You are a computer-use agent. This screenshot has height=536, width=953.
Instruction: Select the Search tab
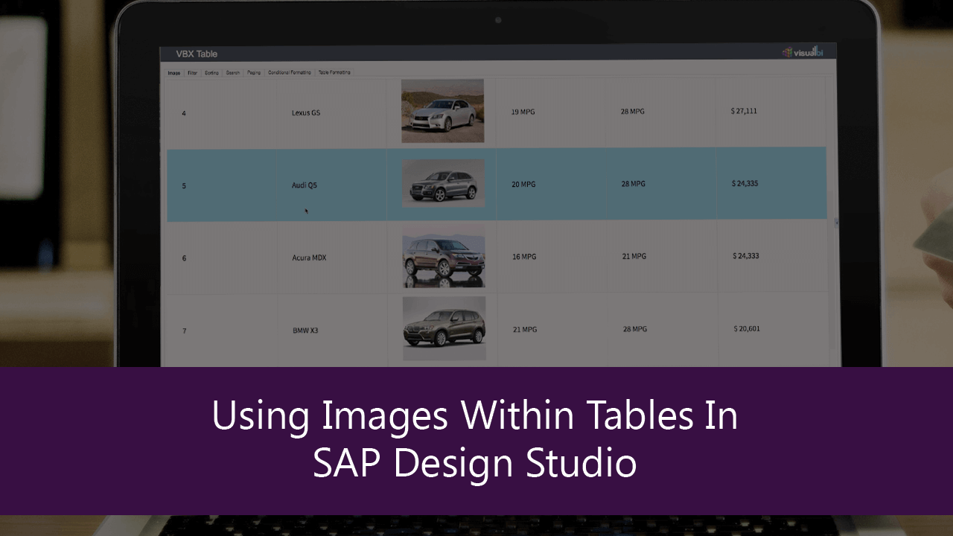pyautogui.click(x=232, y=72)
